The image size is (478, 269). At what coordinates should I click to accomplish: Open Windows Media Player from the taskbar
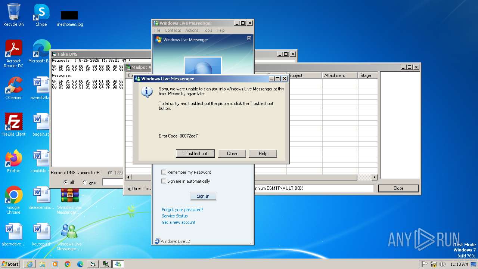point(55,264)
